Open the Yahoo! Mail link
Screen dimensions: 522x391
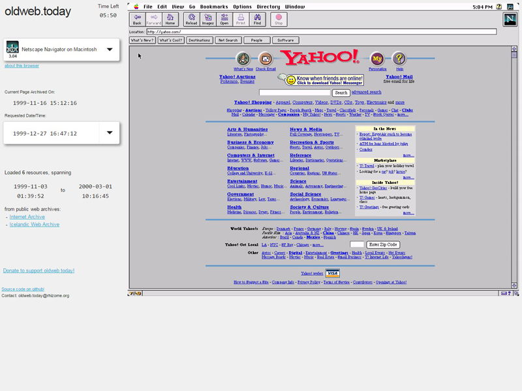click(399, 77)
